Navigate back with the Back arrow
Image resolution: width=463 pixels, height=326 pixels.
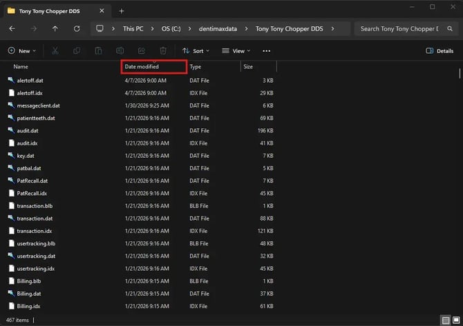click(x=13, y=29)
